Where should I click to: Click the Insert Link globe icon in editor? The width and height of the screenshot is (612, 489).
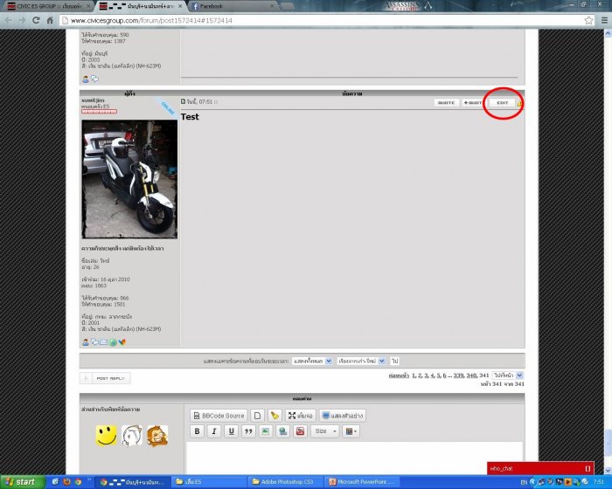pyautogui.click(x=282, y=431)
